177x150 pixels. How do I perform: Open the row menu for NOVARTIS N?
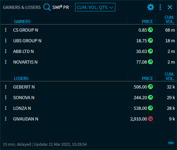pyautogui.click(x=6, y=62)
